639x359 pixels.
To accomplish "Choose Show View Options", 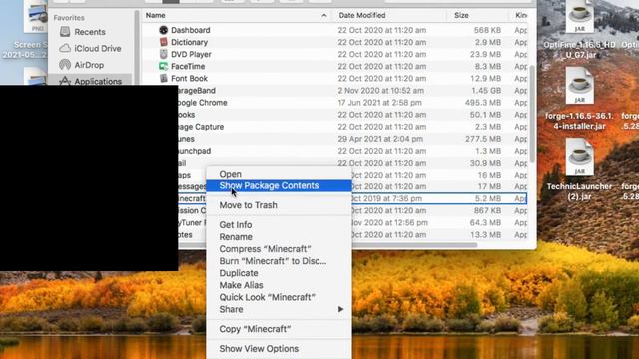I will pos(259,349).
